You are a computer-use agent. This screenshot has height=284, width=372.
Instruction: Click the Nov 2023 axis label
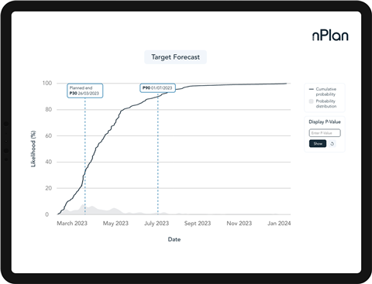[x=239, y=224]
